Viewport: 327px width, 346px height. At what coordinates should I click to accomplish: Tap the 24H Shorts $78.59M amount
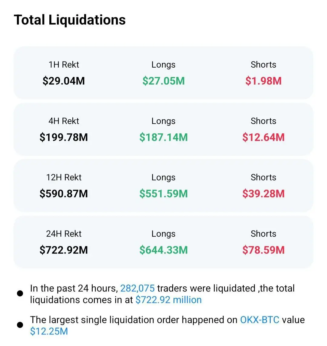263,250
